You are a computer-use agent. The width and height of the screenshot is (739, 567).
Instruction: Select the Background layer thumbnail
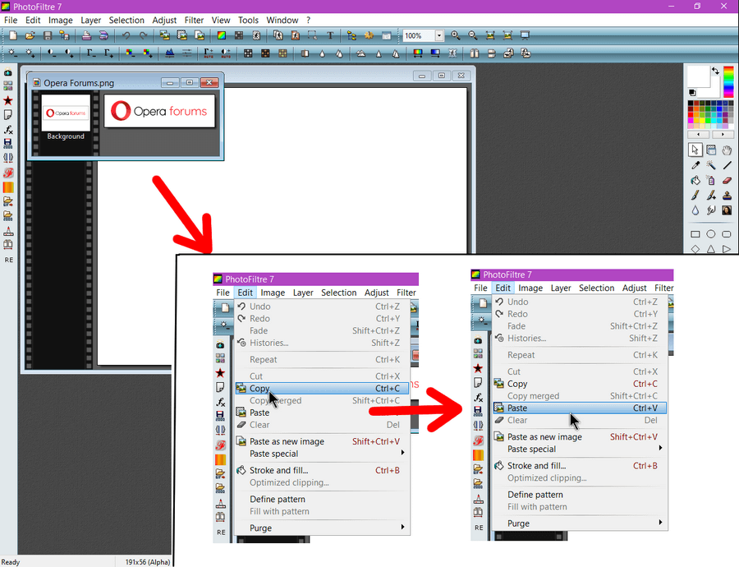[x=66, y=113]
